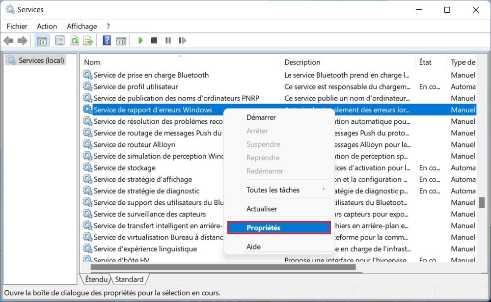Switch to the Standard tab
491x302 pixels.
click(129, 279)
